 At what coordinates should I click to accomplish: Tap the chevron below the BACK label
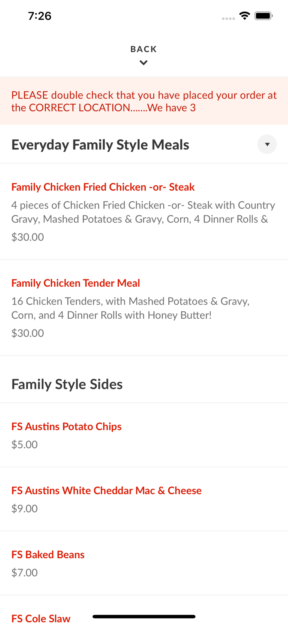click(x=143, y=62)
